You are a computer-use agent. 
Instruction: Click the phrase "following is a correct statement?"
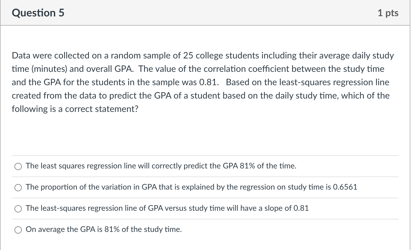pyautogui.click(x=75, y=109)
